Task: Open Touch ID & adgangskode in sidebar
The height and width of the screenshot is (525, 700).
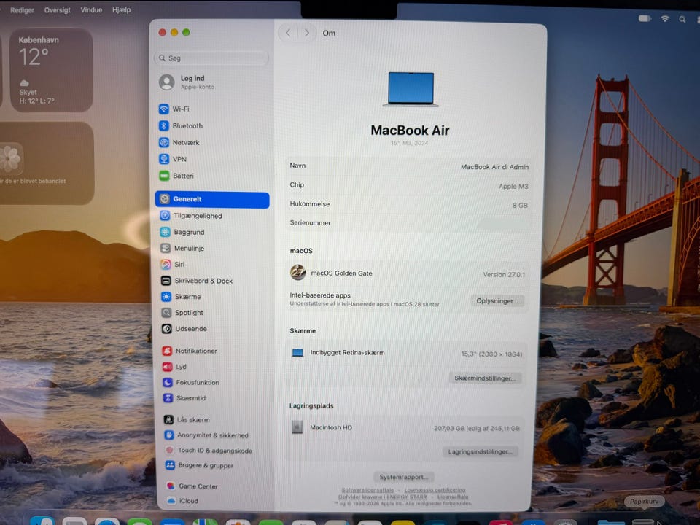Action: pos(214,451)
